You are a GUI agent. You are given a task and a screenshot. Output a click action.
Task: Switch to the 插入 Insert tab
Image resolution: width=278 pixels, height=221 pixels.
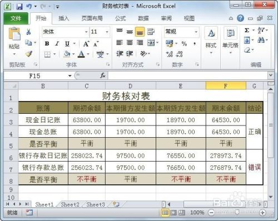point(64,18)
